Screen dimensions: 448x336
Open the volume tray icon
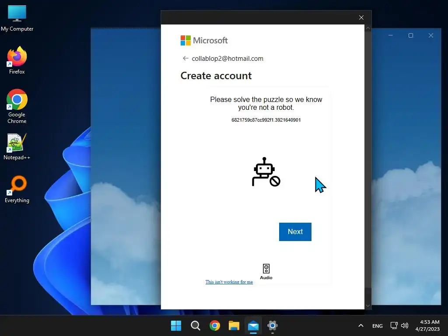click(x=405, y=325)
